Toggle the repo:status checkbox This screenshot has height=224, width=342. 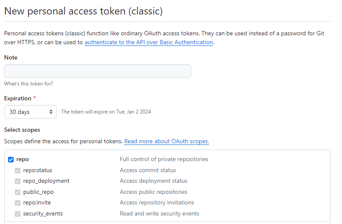click(x=18, y=170)
